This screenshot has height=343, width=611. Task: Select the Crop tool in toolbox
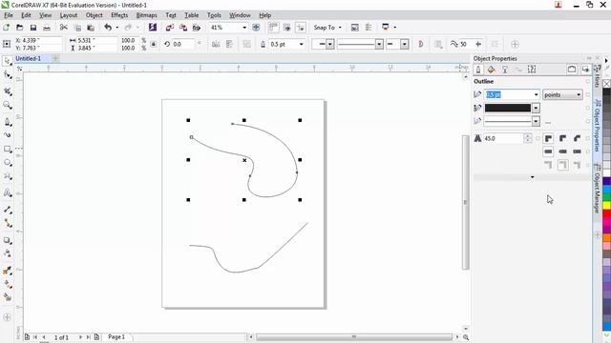(7, 91)
